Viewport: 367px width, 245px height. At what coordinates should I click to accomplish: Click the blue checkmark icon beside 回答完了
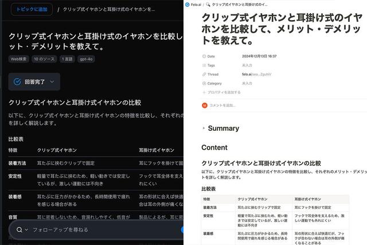pos(17,81)
